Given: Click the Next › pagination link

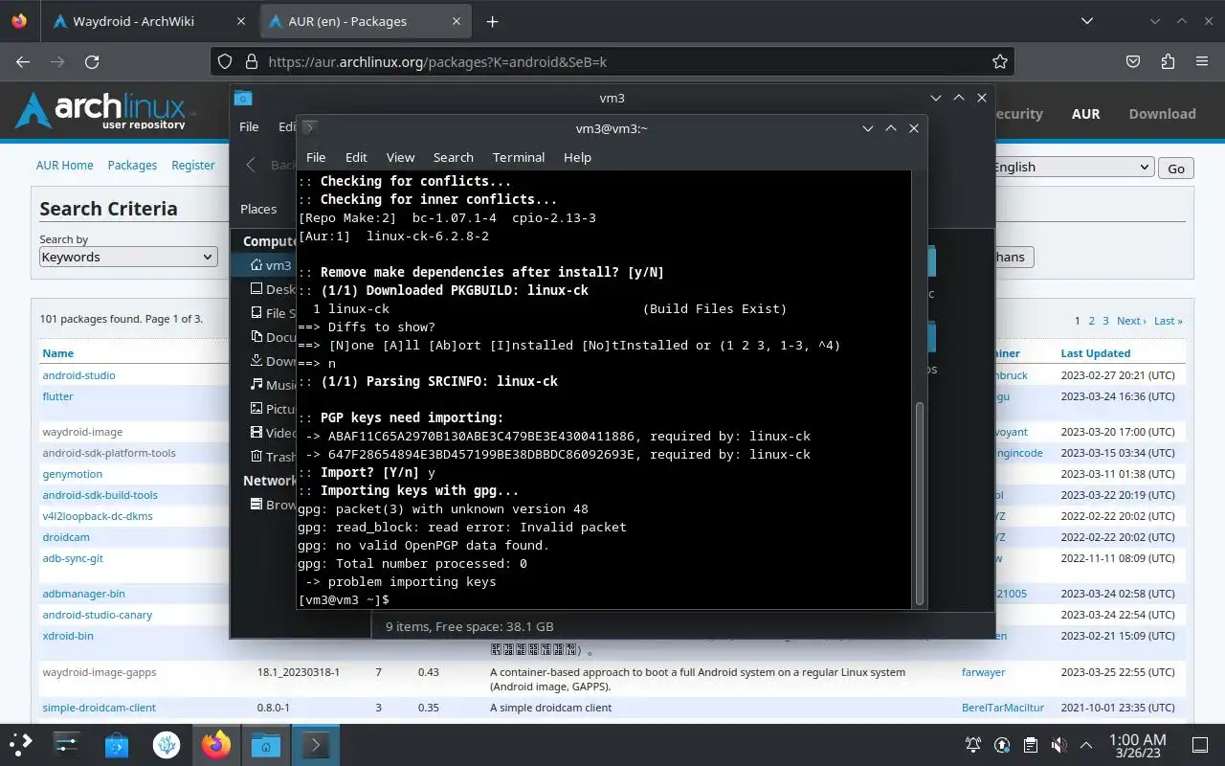Looking at the screenshot, I should [1130, 321].
